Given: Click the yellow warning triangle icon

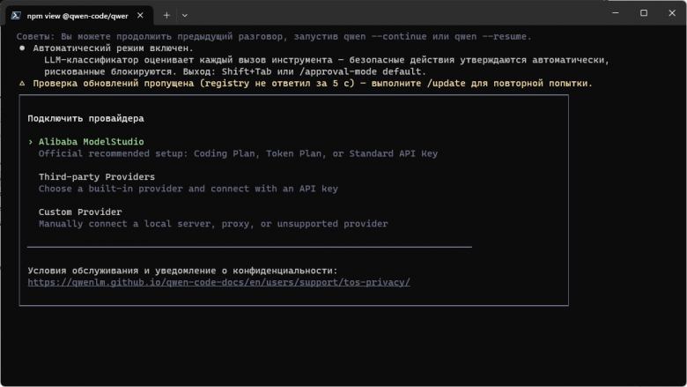Looking at the screenshot, I should pos(22,83).
